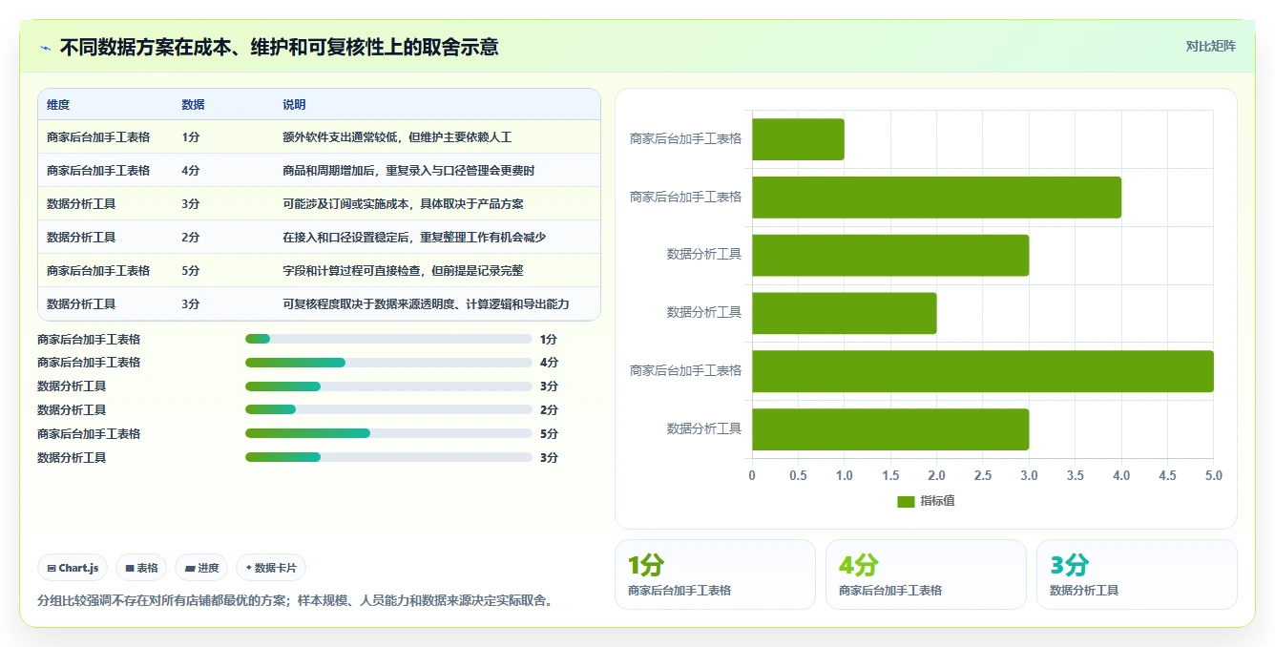Select the cell 商品和周期增加后，重复录入与口径管理会更费时
The width and height of the screenshot is (1275, 647).
(408, 171)
